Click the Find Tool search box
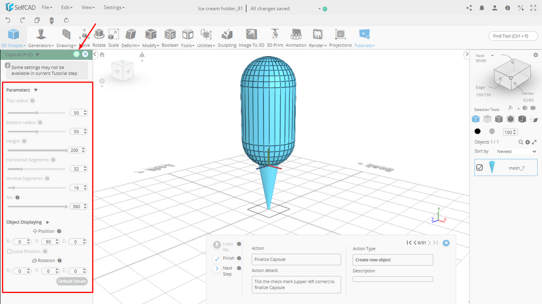542x304 pixels. (x=513, y=36)
